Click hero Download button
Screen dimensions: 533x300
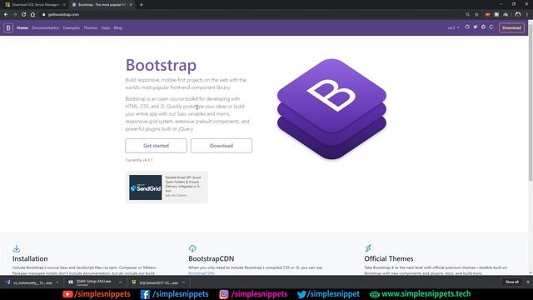222,146
